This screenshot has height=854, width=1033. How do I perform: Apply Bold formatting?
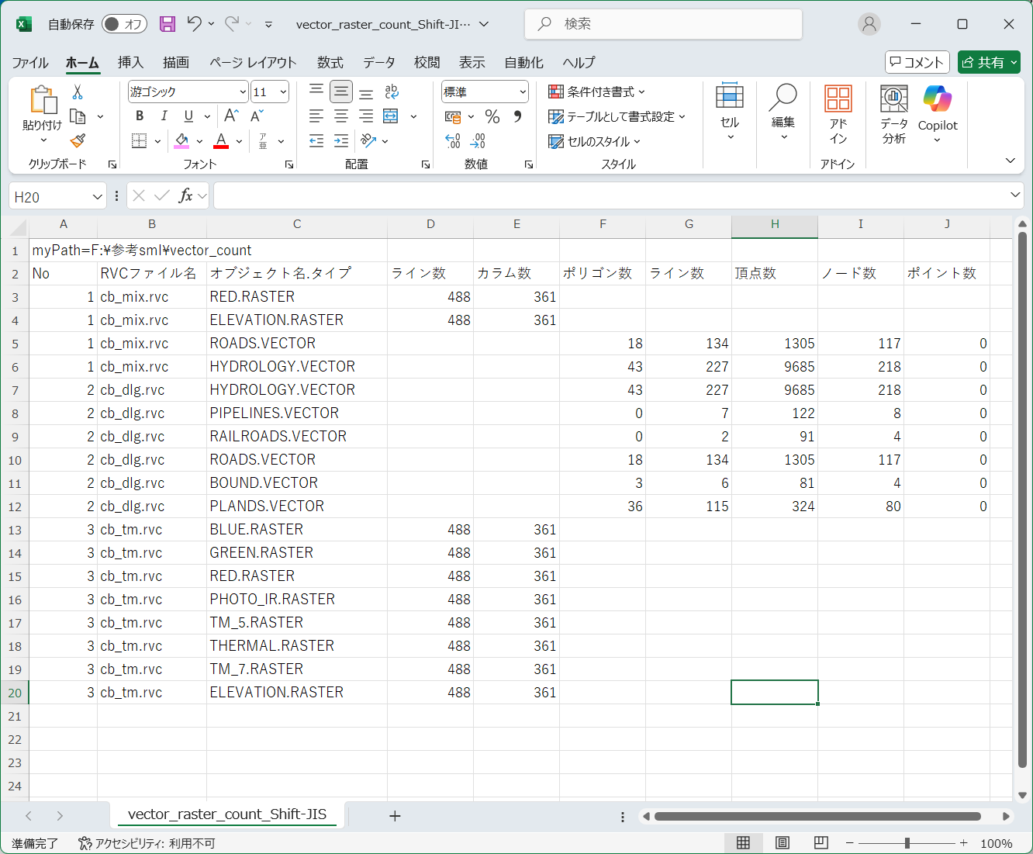(140, 116)
